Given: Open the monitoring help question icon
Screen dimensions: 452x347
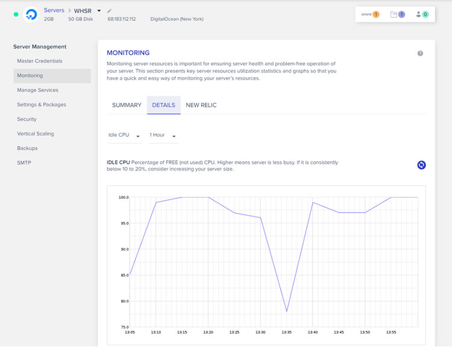Looking at the screenshot, I should pos(420,54).
